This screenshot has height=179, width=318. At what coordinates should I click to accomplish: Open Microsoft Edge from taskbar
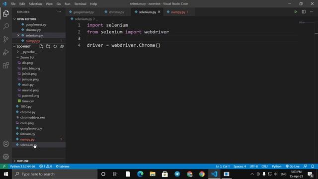click(x=140, y=174)
